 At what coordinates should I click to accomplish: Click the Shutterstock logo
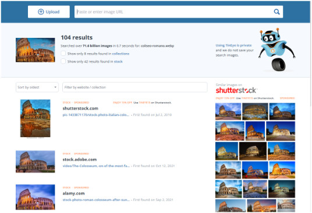click(x=236, y=90)
